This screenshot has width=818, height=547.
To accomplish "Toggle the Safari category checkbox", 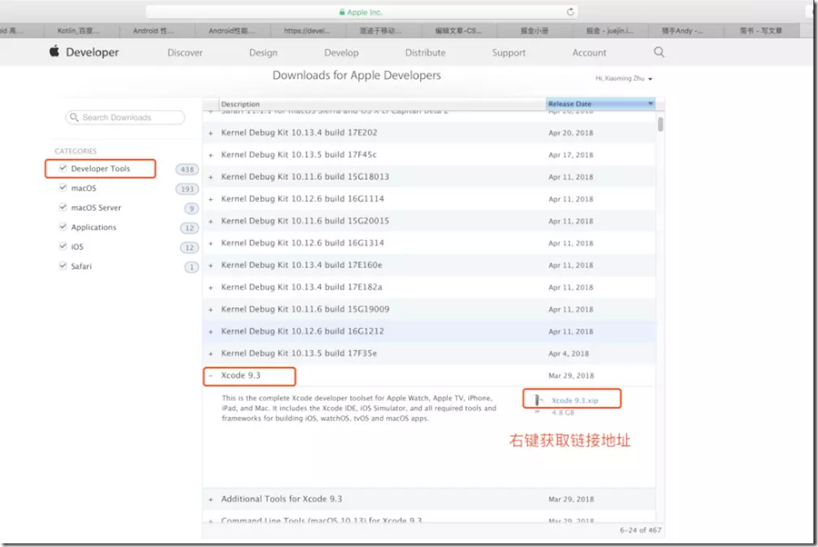I will [63, 266].
